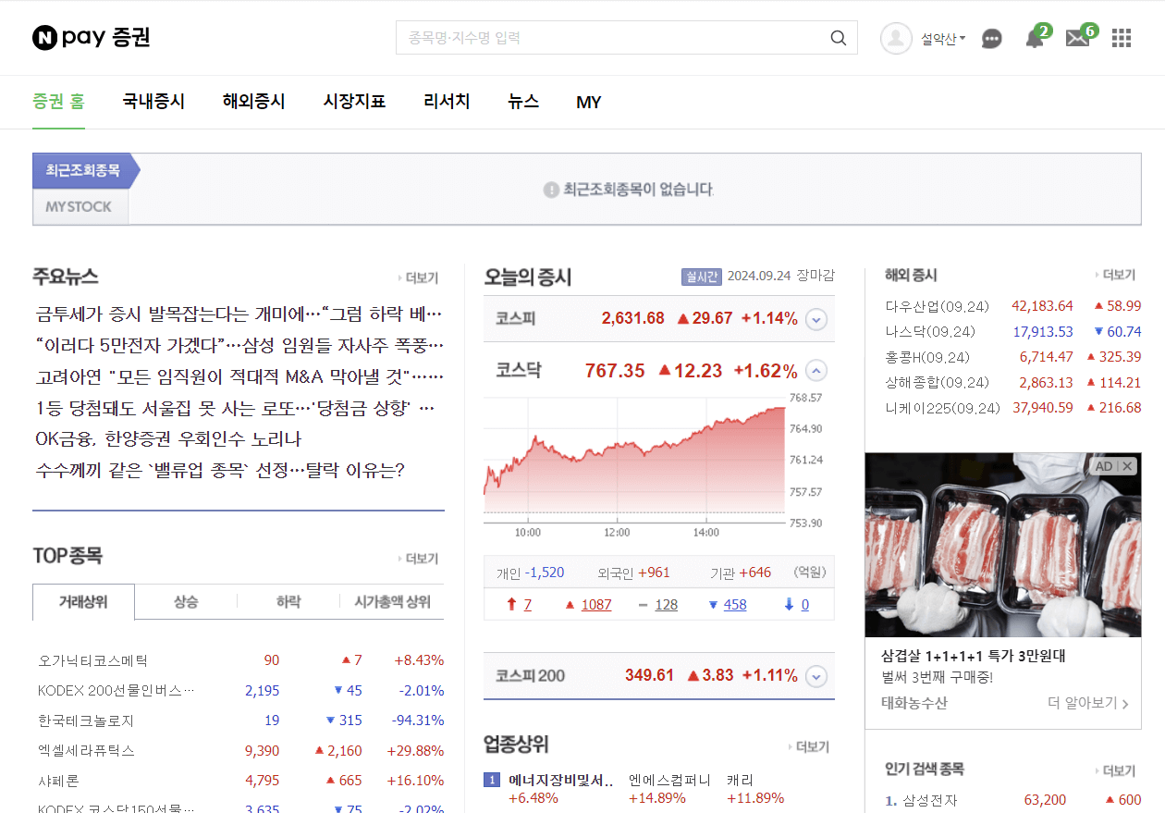Select the MY STOCK tab

[x=80, y=206]
